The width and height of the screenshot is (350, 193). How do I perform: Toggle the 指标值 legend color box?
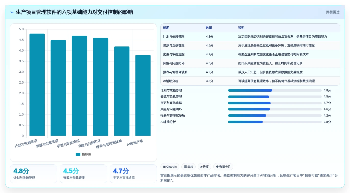[x=78, y=154]
